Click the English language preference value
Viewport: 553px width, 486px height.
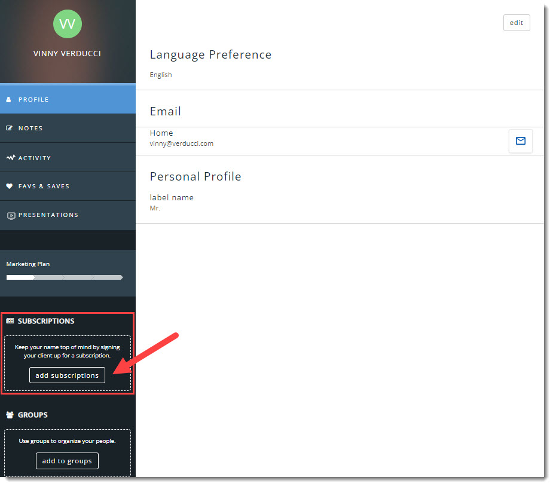point(161,75)
